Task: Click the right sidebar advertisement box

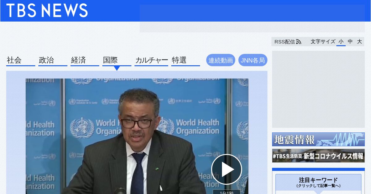Action: (x=318, y=89)
